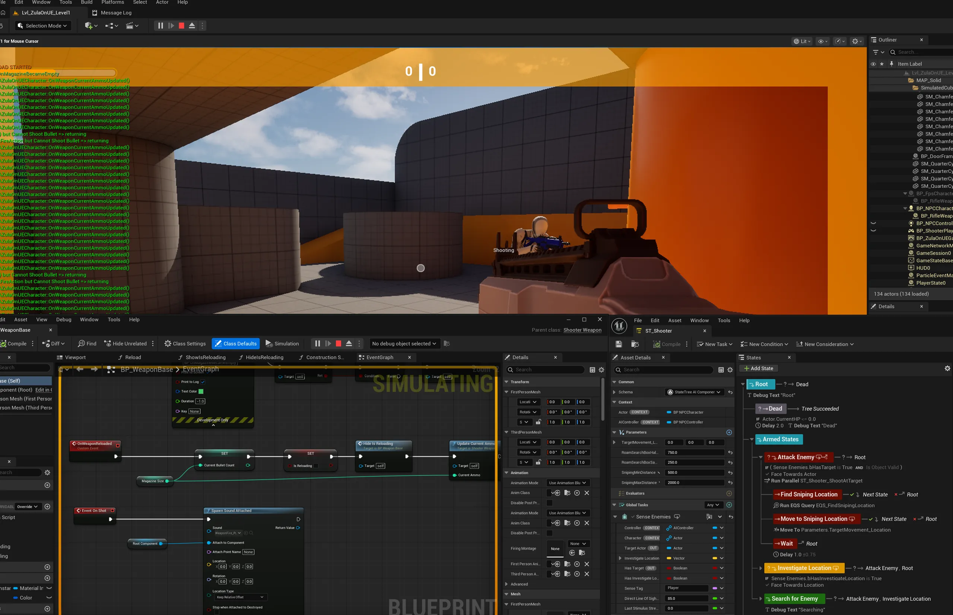Screen dimensions: 953x615
Task: Select Class Defaults button
Action: pos(236,343)
